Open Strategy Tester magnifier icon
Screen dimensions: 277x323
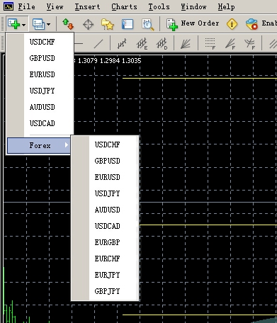[x=148, y=25]
